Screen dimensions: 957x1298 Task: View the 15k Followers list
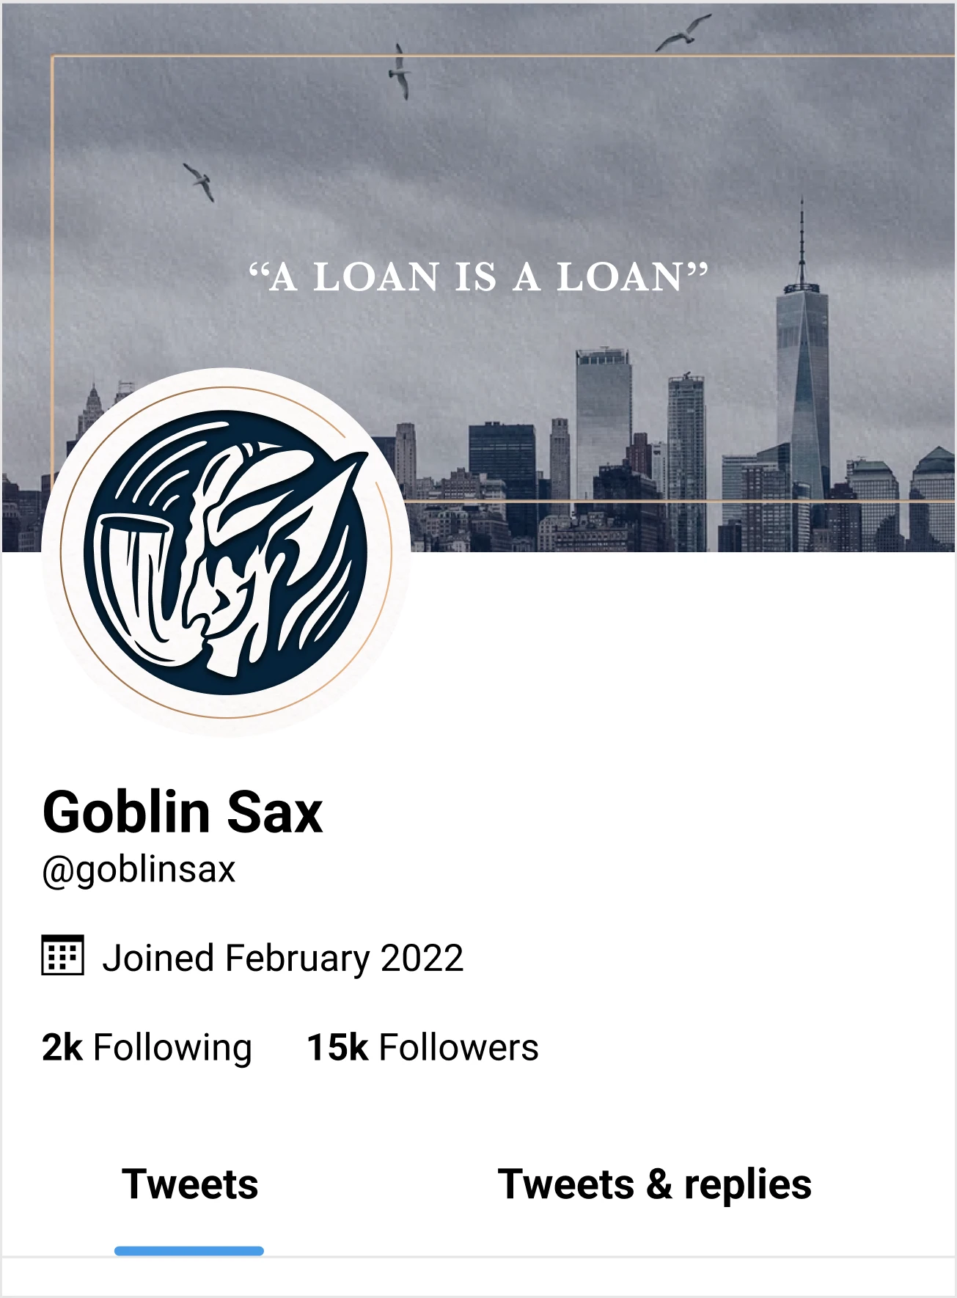pyautogui.click(x=422, y=1047)
